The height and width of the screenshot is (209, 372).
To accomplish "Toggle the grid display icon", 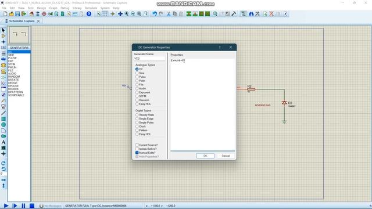I will point(105,14).
